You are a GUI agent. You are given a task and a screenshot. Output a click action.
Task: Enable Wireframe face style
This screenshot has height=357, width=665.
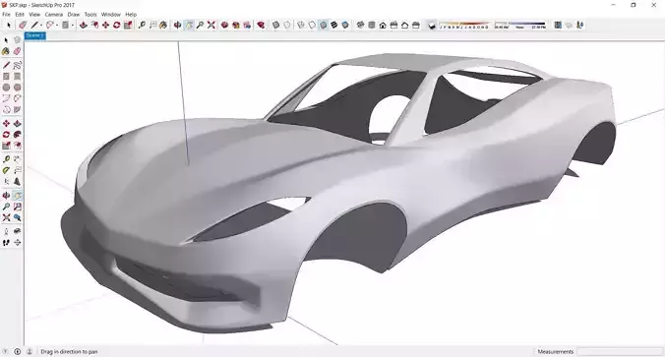point(301,26)
